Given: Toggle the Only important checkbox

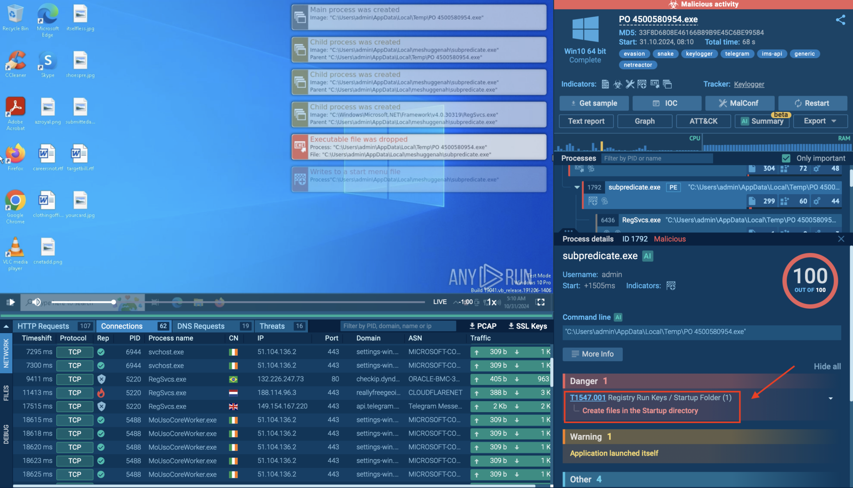Looking at the screenshot, I should point(786,159).
